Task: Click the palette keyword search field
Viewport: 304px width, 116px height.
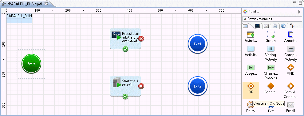Action: click(x=272, y=19)
